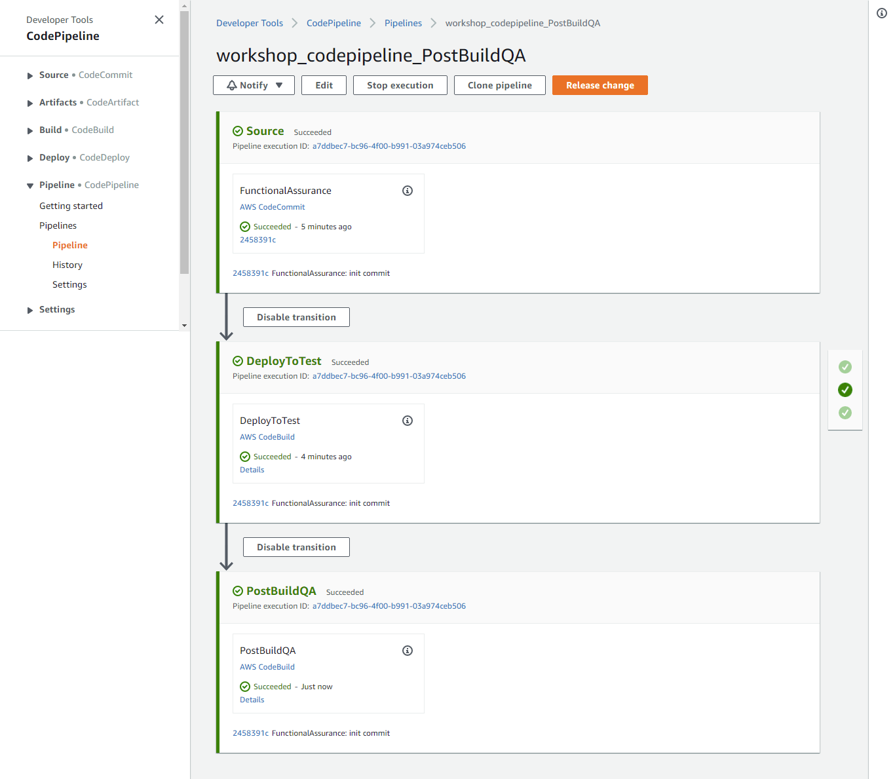Click the Edit button
The image size is (895, 779).
324,85
